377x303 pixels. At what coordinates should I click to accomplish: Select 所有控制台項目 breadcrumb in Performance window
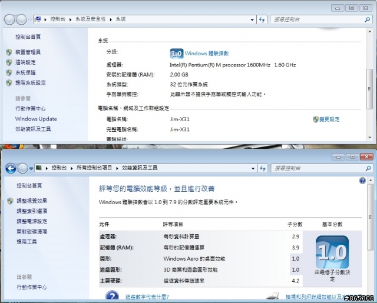point(94,168)
